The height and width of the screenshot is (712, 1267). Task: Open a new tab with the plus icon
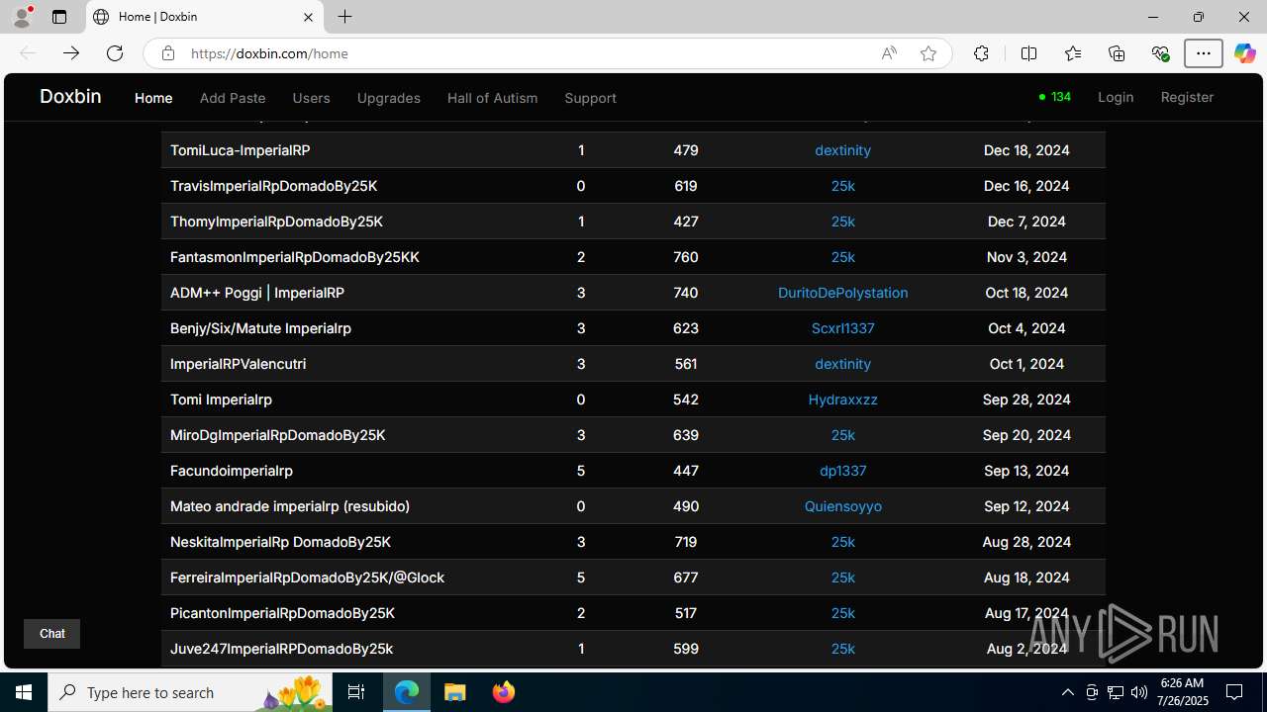344,17
